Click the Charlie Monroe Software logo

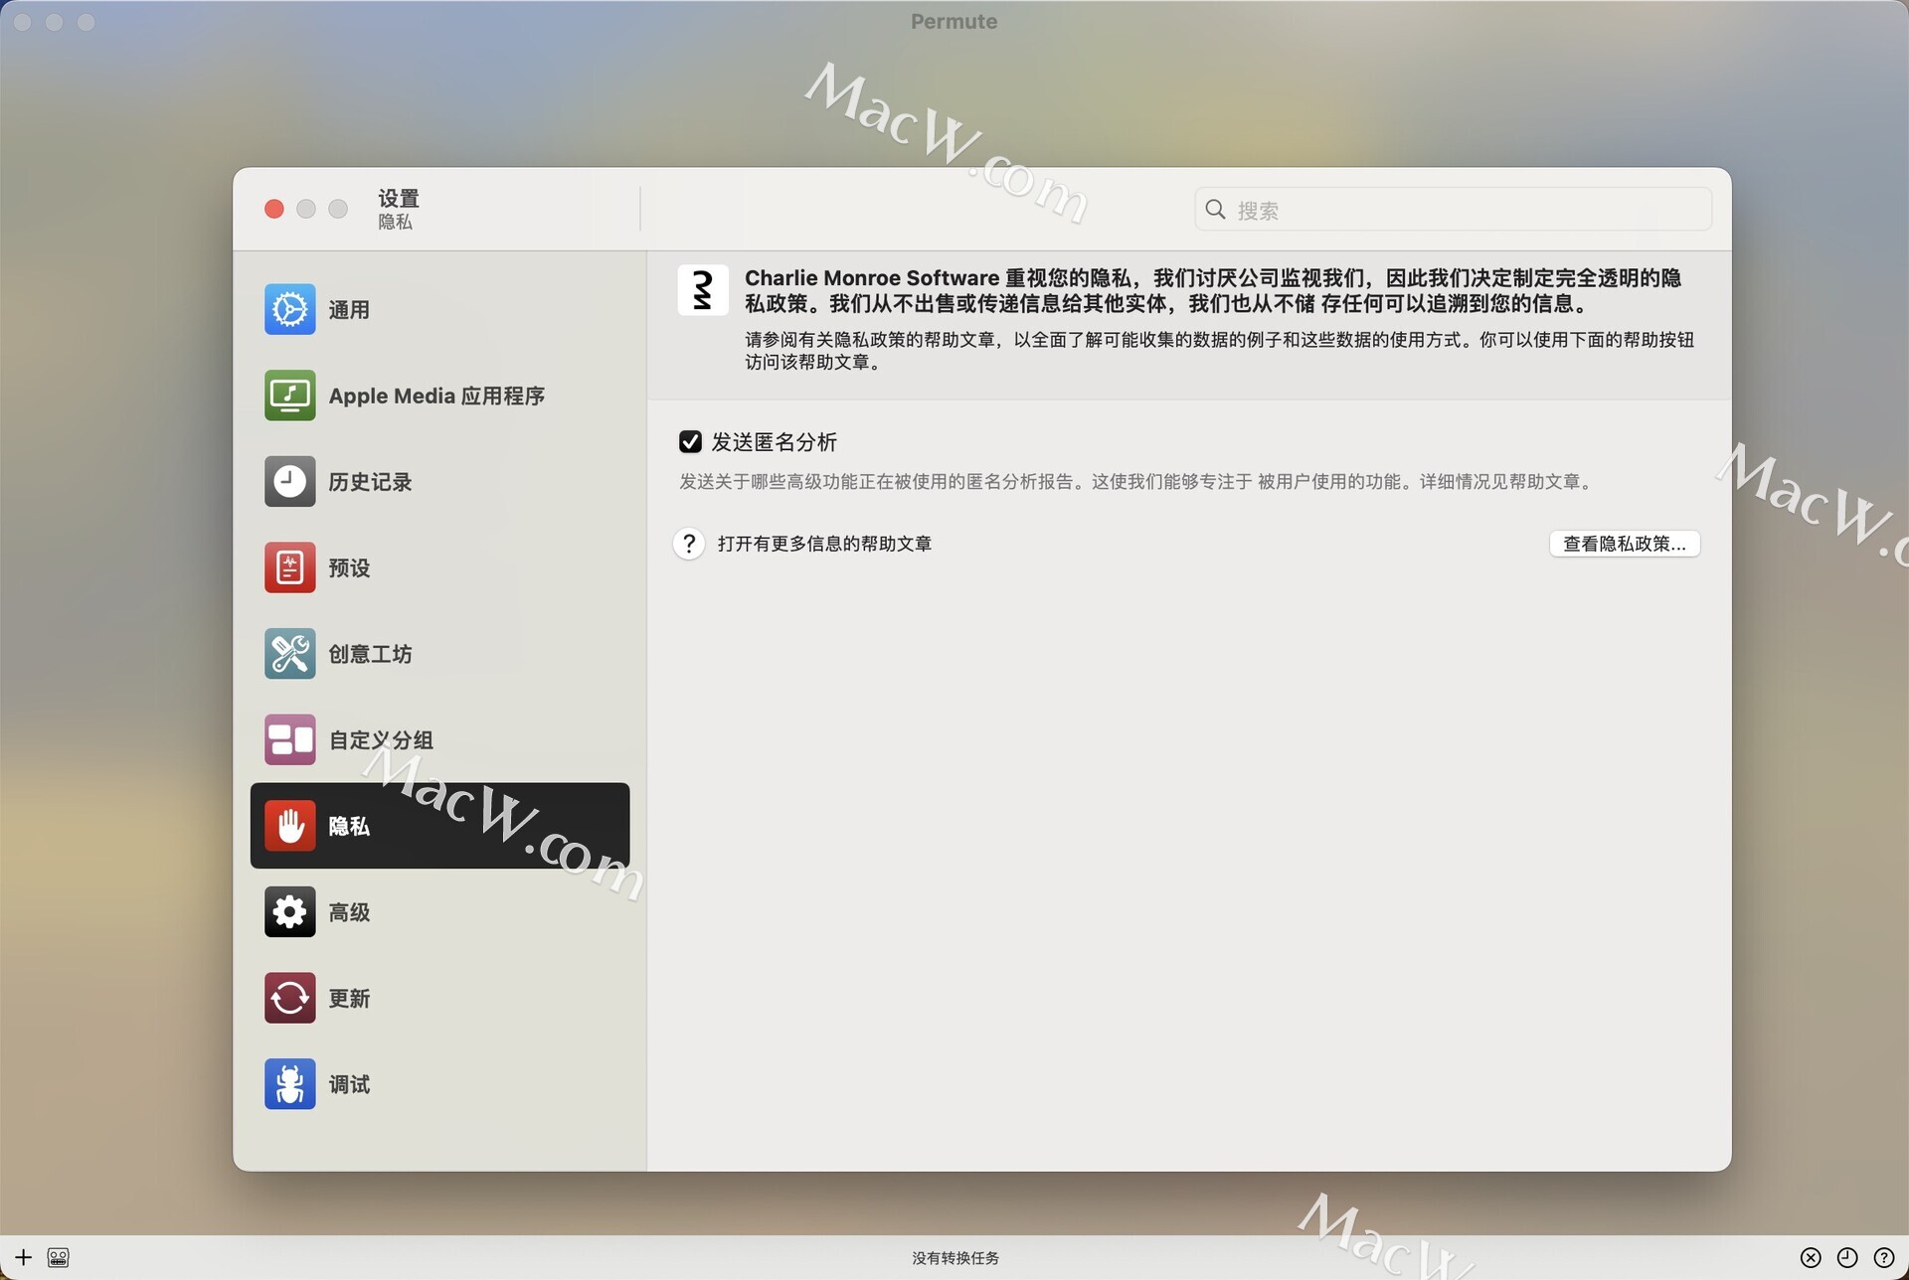click(703, 290)
